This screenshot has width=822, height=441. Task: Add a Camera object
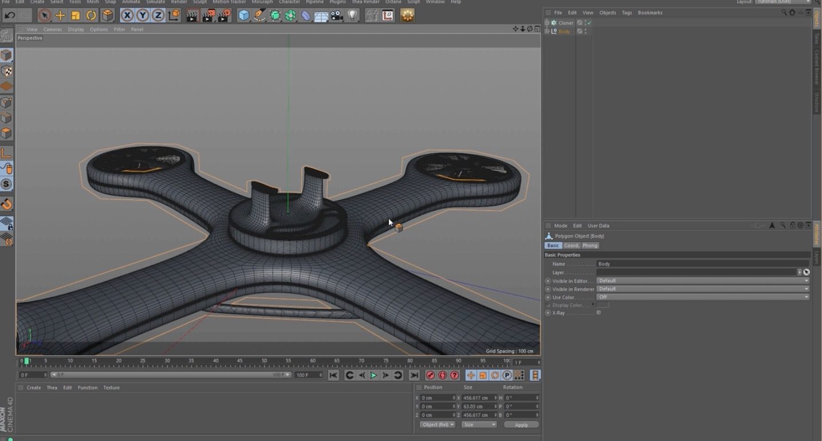337,15
